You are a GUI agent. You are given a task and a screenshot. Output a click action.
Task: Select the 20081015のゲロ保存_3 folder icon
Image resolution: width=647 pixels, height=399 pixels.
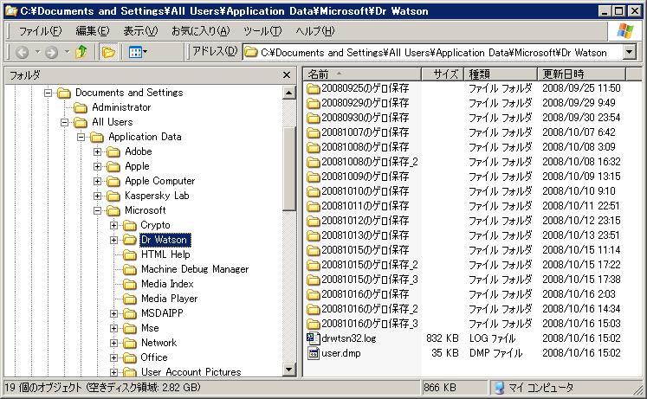(314, 280)
